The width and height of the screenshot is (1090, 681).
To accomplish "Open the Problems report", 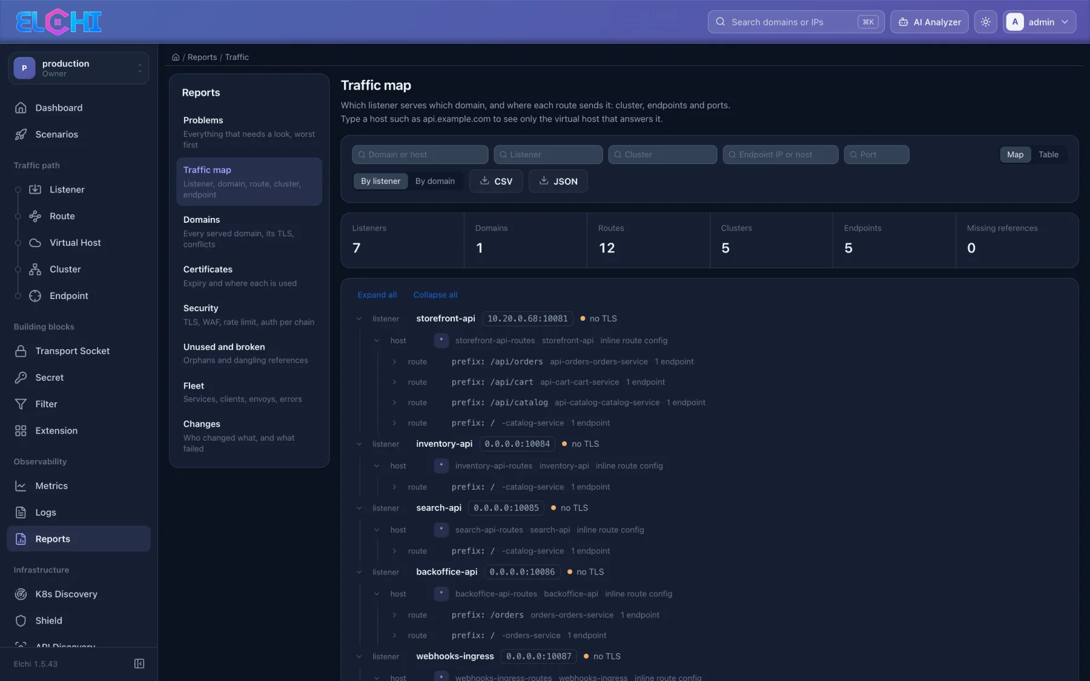I will 249,132.
